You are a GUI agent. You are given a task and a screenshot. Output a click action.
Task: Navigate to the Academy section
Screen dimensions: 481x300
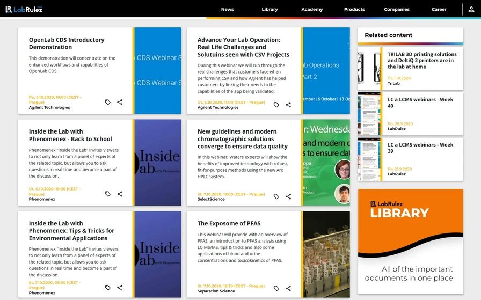pos(312,9)
